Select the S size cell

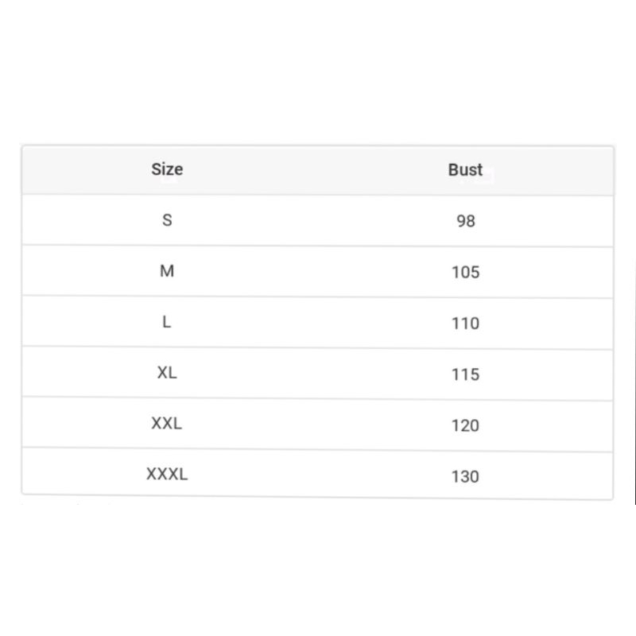tap(167, 220)
